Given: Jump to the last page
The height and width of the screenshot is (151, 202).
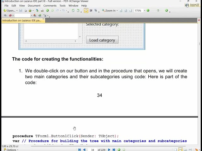Looking at the screenshot, I should [x=114, y=150].
